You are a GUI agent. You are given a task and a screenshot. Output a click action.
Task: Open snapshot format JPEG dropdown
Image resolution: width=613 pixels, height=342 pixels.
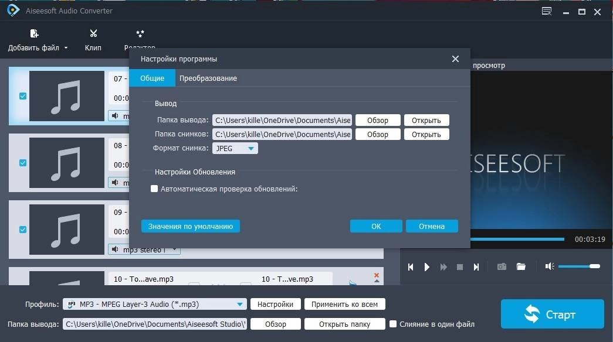pos(235,148)
